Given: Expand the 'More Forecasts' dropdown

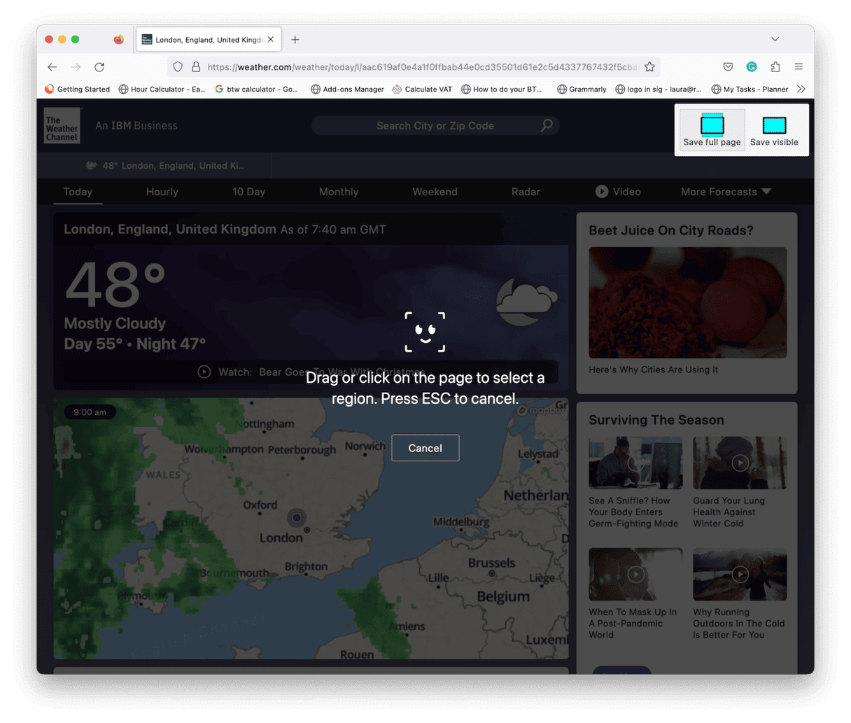Looking at the screenshot, I should tap(724, 191).
